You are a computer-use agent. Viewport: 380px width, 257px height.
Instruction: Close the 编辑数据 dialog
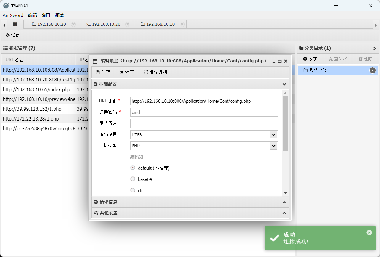click(286, 61)
